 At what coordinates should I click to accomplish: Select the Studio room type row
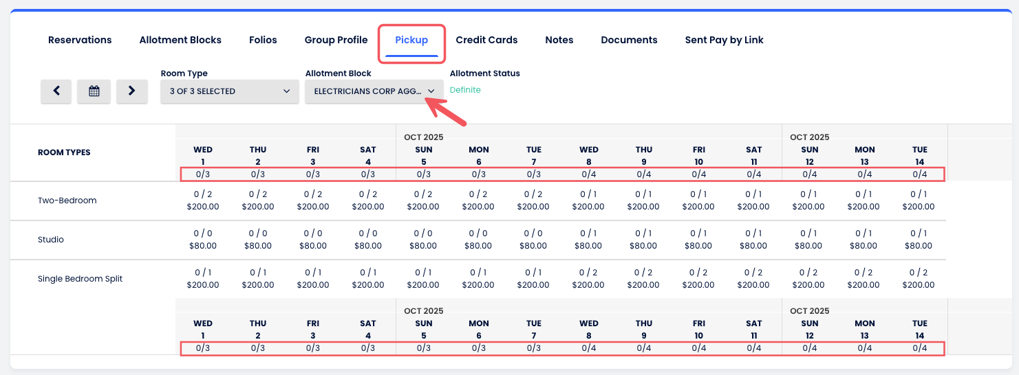pos(51,240)
